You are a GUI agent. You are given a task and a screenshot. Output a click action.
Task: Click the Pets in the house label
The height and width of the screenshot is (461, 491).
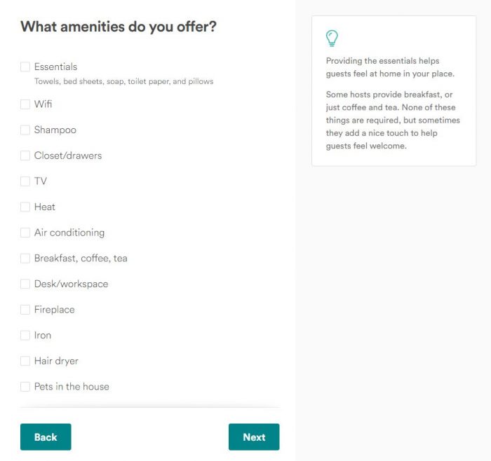click(x=72, y=387)
